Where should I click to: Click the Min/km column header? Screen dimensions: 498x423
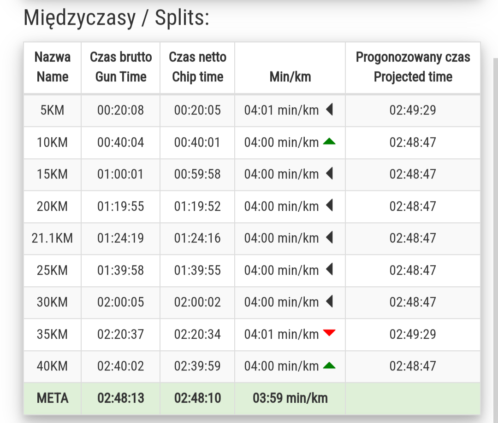(290, 77)
